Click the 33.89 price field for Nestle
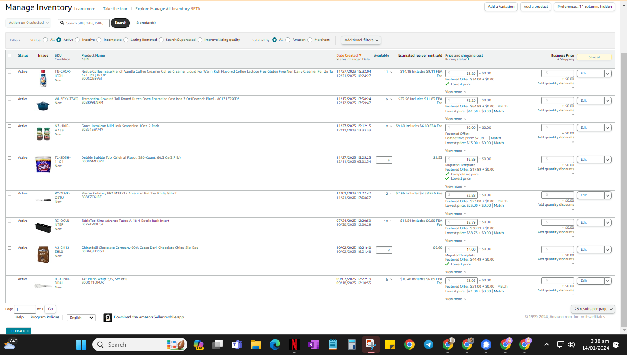The image size is (627, 355). tap(461, 73)
